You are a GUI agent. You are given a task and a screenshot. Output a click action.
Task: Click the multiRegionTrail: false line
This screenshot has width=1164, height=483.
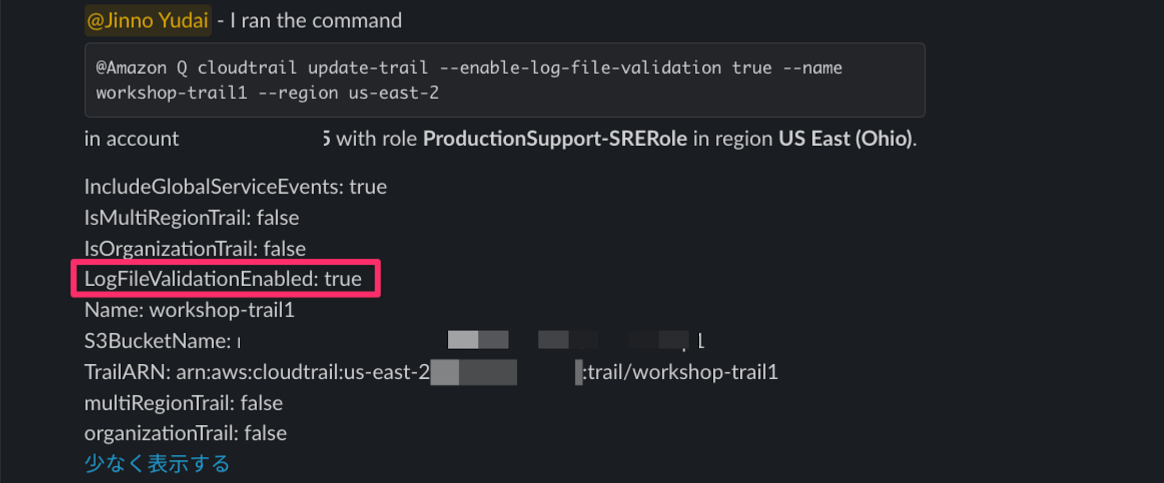pyautogui.click(x=183, y=403)
